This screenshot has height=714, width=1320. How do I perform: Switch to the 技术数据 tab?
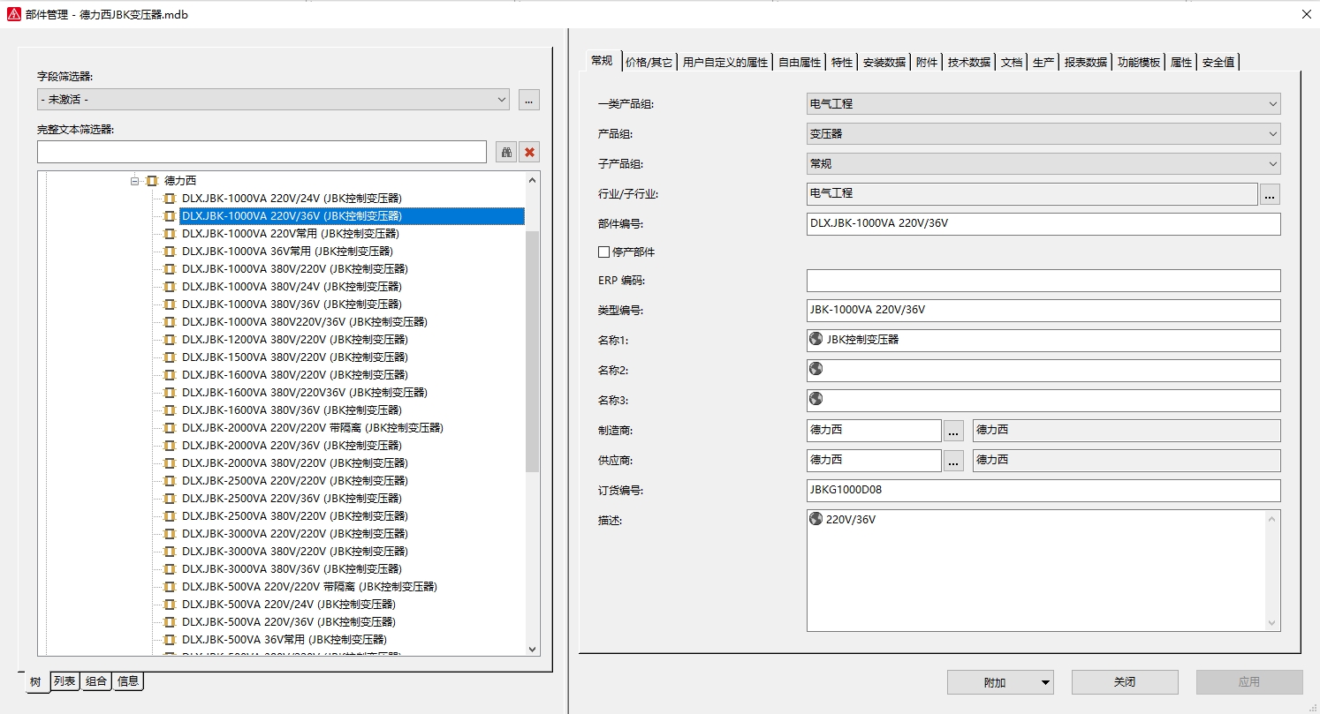(969, 63)
